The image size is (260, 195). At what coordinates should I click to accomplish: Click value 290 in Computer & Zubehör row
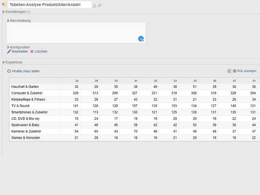pyautogui.click(x=115, y=93)
